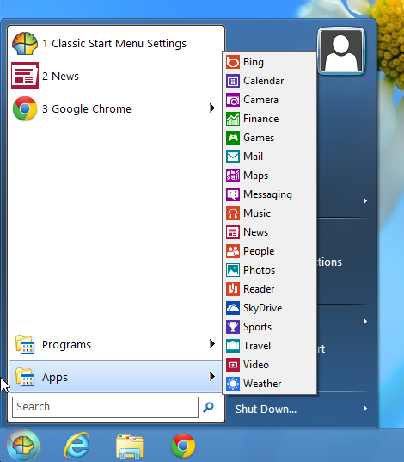Click the Start button shell on taskbar
The image size is (404, 462).
(x=23, y=446)
